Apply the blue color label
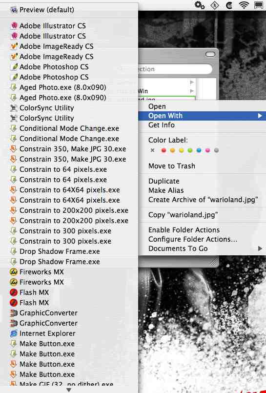266x393 pixels. (x=199, y=150)
